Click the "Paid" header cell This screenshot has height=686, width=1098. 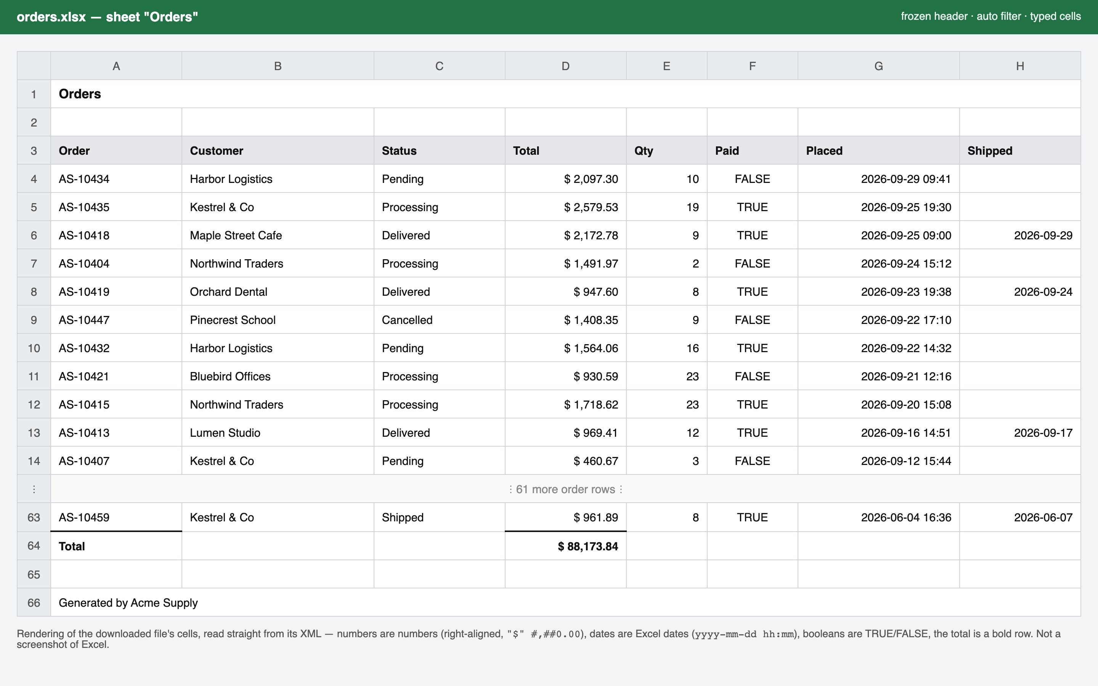752,151
